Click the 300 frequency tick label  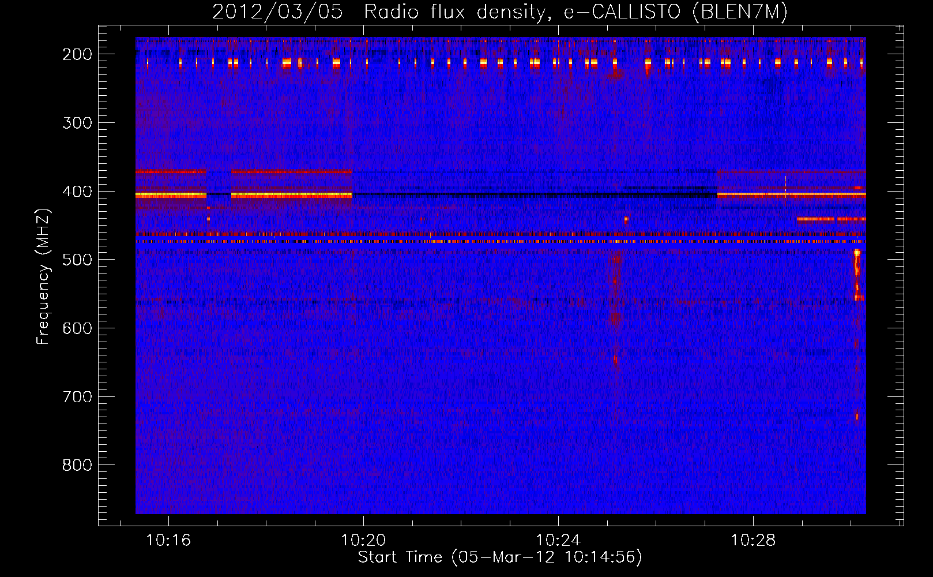click(77, 123)
